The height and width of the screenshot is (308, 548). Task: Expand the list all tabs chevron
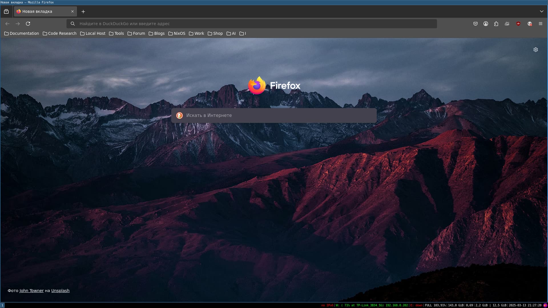pos(542,11)
